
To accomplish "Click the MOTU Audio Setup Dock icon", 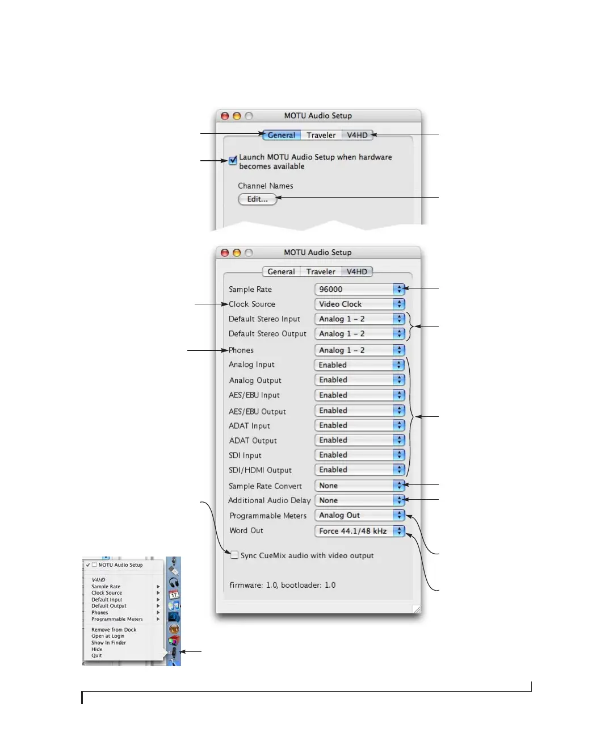I will point(174,652).
